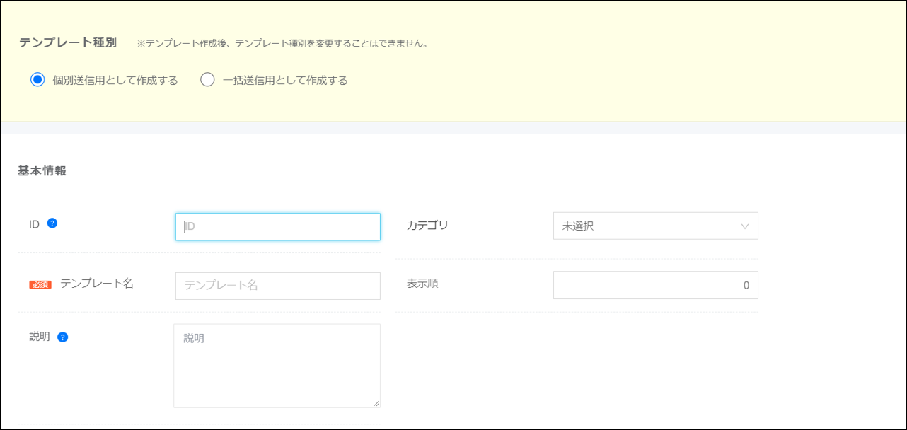Viewport: 907px width, 430px height.
Task: Click the 表示順 number field showing 0
Action: 655,285
